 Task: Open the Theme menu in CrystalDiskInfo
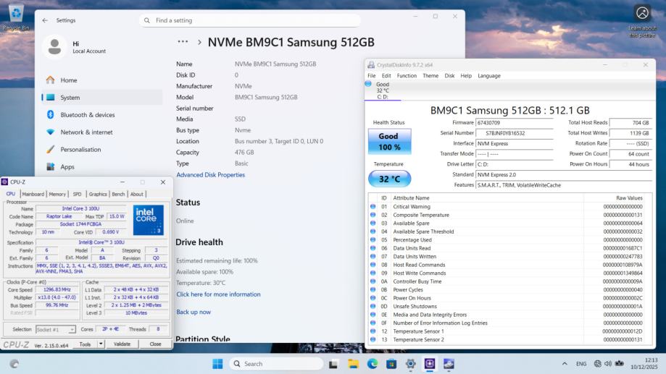coord(430,75)
